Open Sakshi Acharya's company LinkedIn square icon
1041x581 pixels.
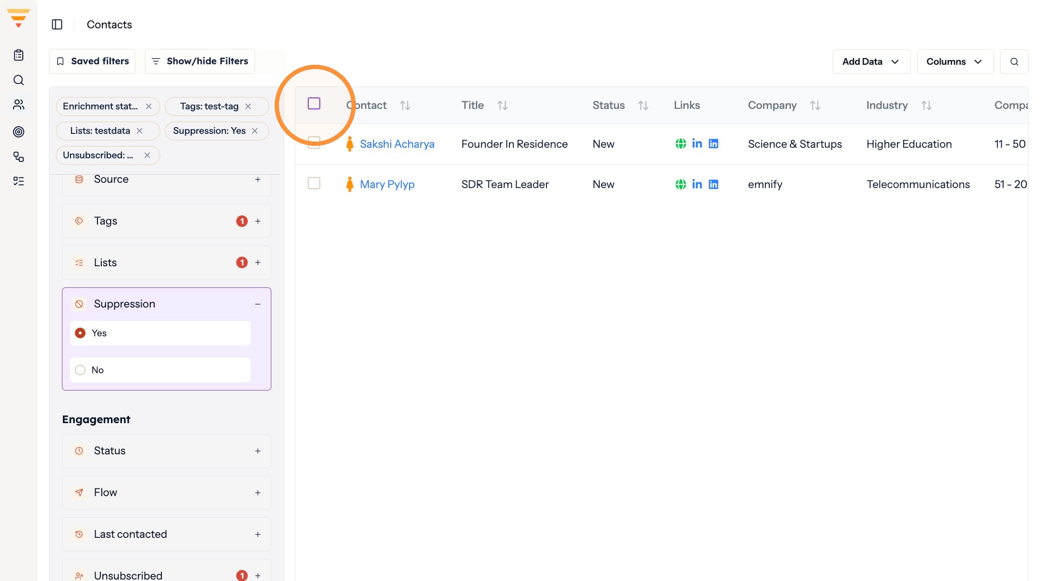(x=714, y=143)
